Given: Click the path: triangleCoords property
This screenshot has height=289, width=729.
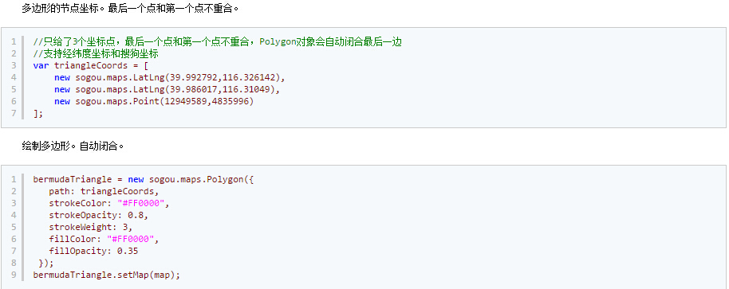Looking at the screenshot, I should click(104, 191).
